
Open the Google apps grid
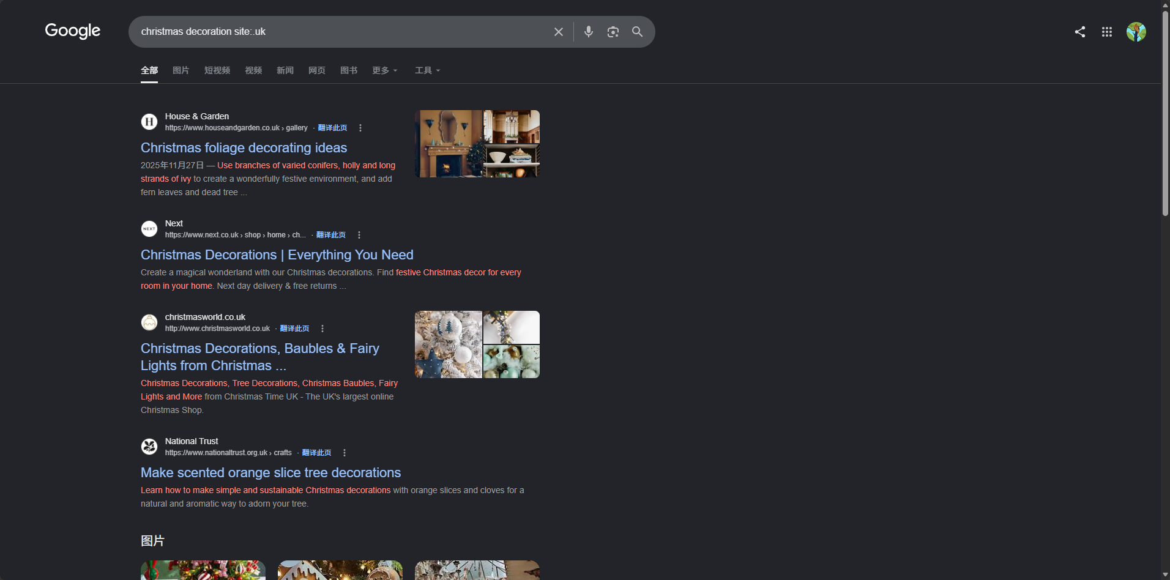tap(1107, 32)
